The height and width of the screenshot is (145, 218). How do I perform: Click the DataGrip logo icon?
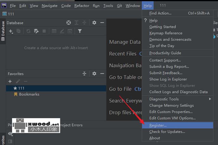[4, 5]
